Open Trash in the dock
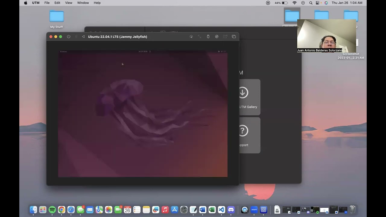Image resolution: width=386 pixels, height=217 pixels. [x=353, y=209]
